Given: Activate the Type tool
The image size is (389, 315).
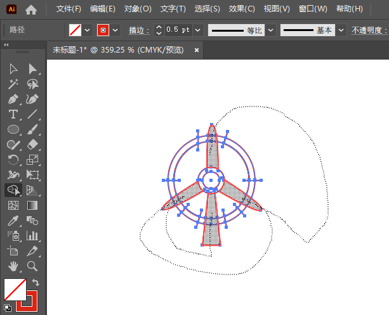Looking at the screenshot, I should [13, 114].
